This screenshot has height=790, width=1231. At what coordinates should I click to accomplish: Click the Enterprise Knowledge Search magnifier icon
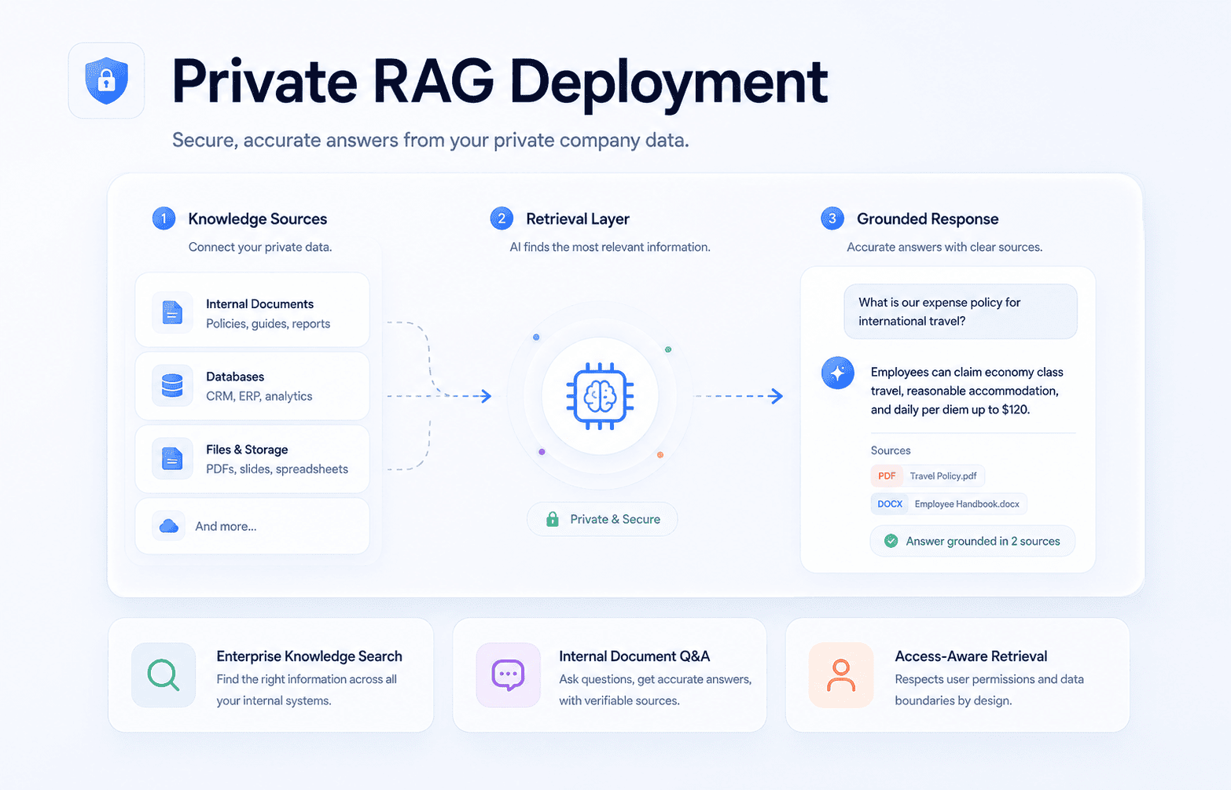(x=164, y=674)
